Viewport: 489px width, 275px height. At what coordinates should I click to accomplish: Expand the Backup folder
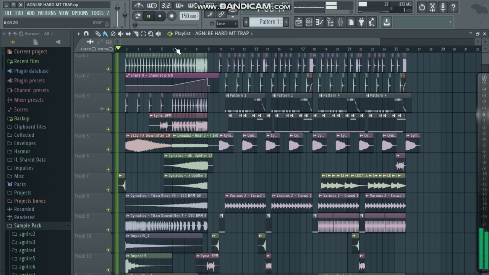(22, 118)
